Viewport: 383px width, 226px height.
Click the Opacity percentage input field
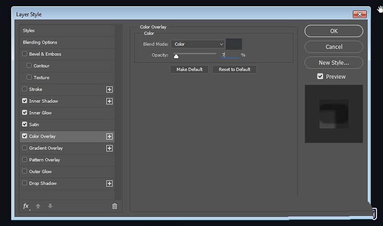coord(230,55)
